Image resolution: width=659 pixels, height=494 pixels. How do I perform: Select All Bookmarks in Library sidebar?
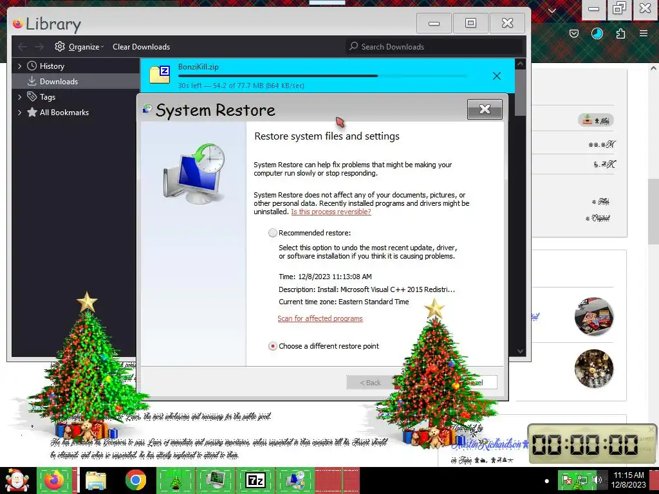(76, 112)
